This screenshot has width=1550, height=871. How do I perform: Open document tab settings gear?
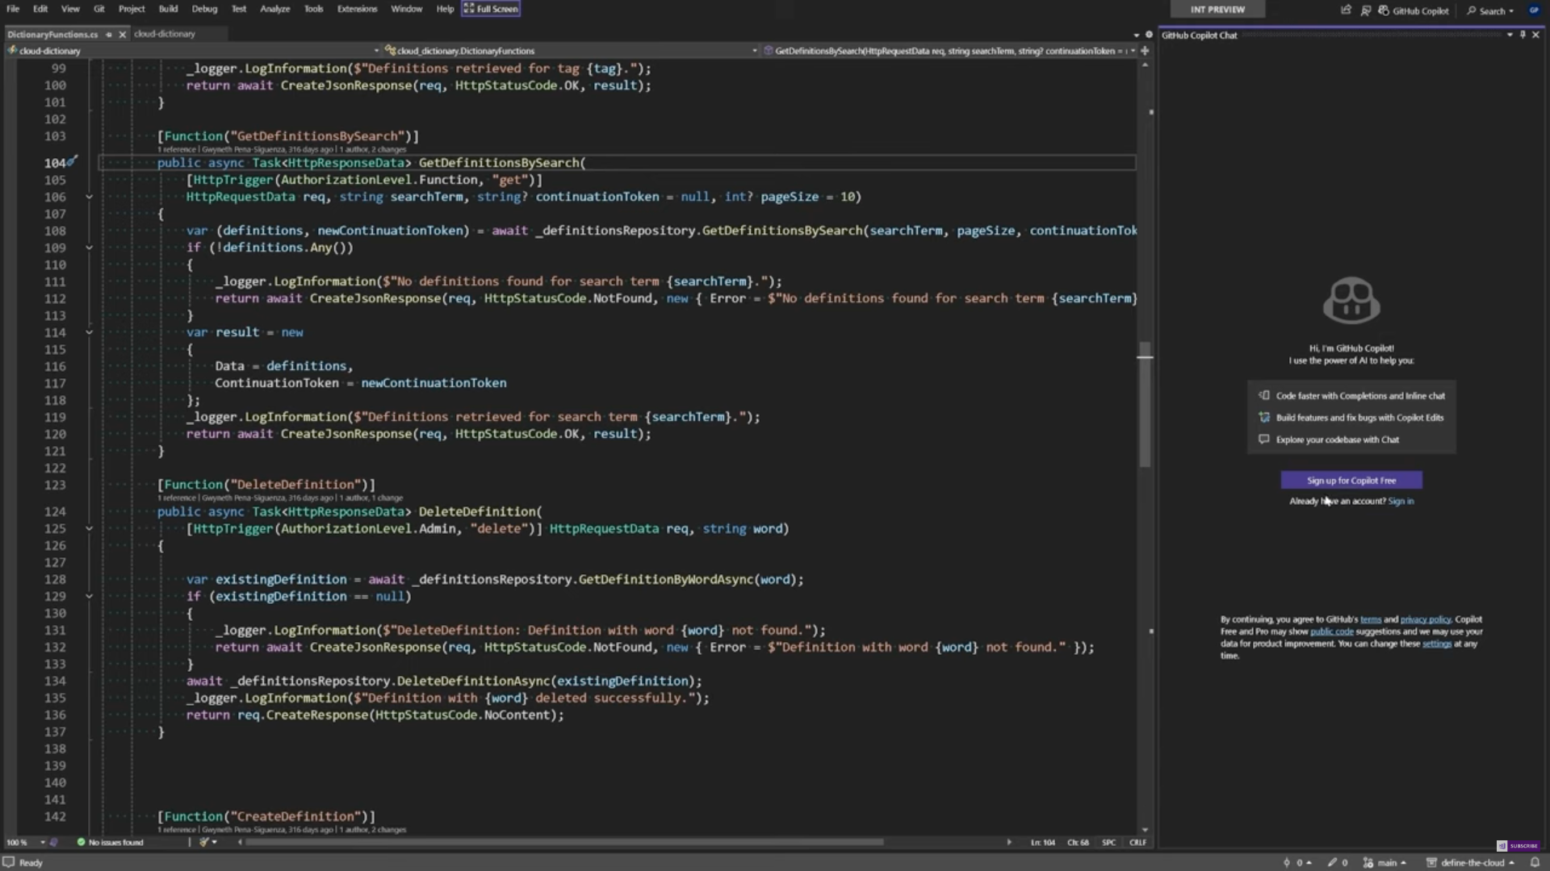click(x=1149, y=35)
